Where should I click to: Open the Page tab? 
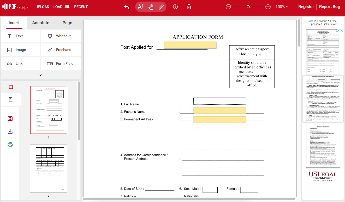point(67,23)
